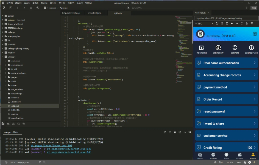Click the editor vertical scrollbar

coord(193,32)
